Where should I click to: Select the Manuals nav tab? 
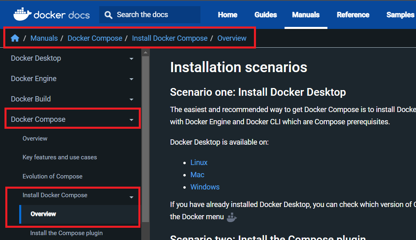coord(306,15)
